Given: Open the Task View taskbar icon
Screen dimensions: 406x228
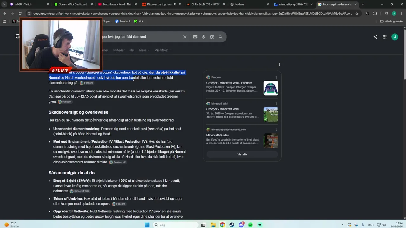Looking at the screenshot, I should point(203,225).
